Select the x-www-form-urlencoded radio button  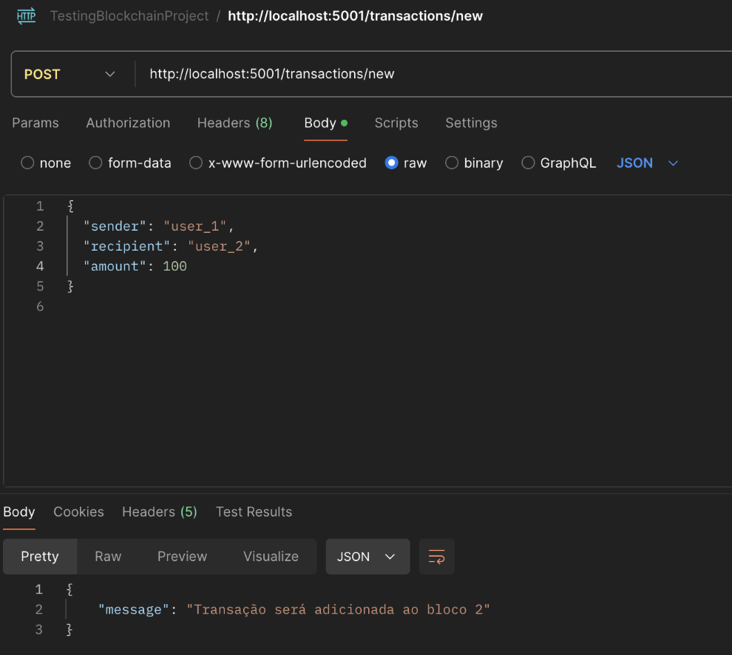196,163
